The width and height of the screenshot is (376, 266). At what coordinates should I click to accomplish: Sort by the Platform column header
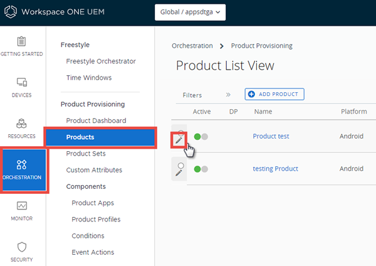click(354, 112)
